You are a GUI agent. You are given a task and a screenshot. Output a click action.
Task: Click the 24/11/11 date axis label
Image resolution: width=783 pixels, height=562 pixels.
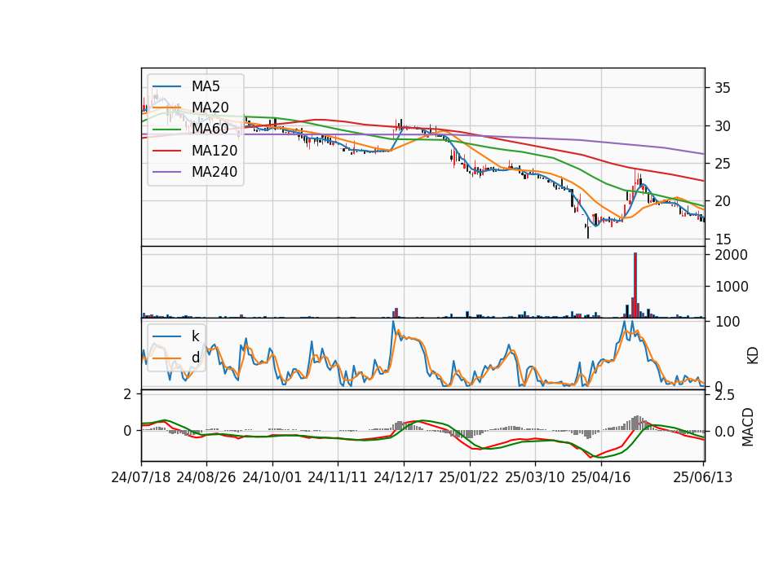tap(338, 477)
